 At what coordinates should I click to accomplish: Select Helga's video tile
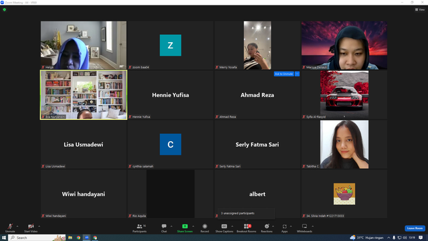click(84, 45)
